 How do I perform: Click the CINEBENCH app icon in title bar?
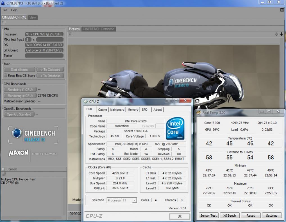(x=3, y=3)
